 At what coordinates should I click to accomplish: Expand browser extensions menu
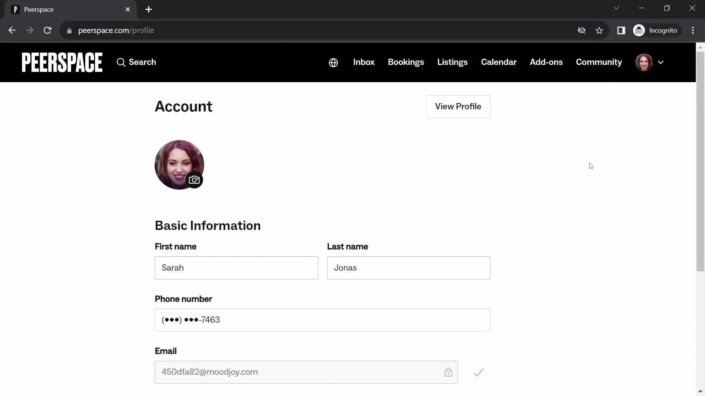pyautogui.click(x=622, y=30)
